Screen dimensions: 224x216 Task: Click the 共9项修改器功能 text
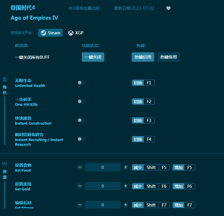point(84,8)
